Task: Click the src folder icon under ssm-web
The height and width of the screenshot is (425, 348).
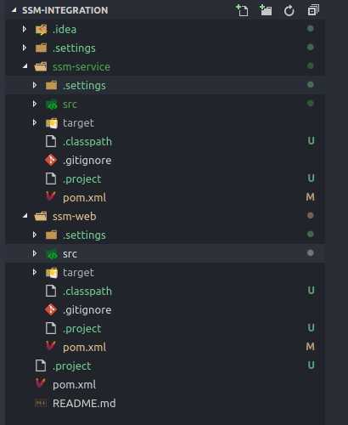Action: (52, 254)
